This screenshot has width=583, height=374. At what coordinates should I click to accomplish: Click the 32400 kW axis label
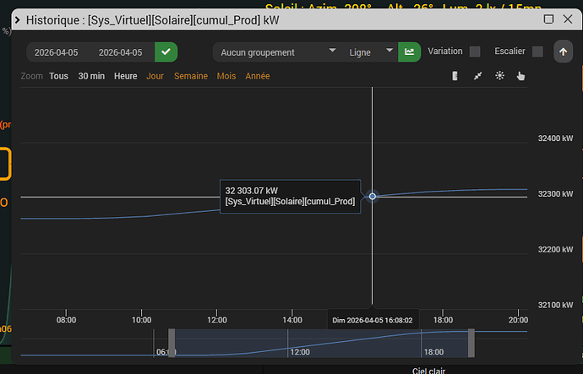(555, 138)
